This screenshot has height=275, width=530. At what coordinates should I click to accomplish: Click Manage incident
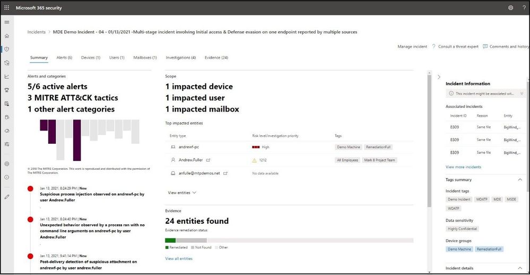click(412, 47)
